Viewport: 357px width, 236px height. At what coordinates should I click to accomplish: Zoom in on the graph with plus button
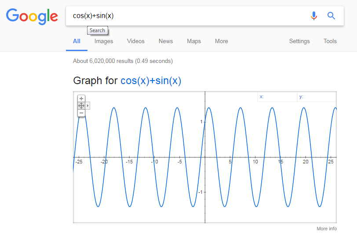(81, 99)
